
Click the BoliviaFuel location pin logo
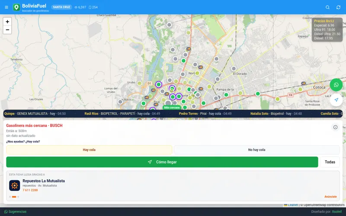(16, 7)
